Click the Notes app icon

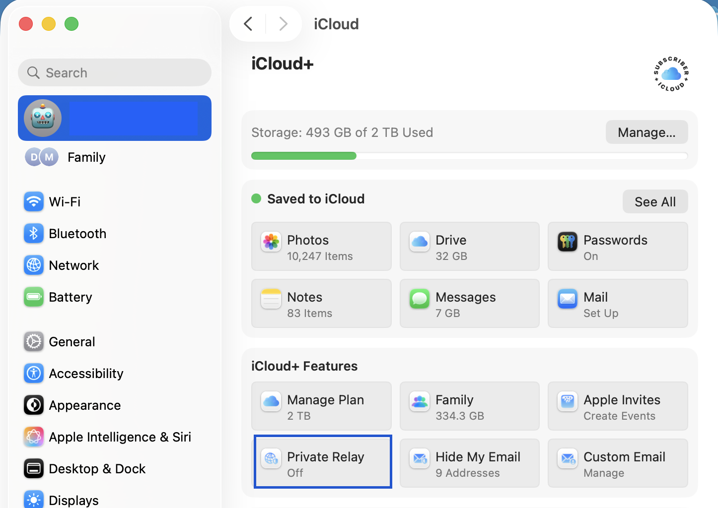pyautogui.click(x=271, y=299)
